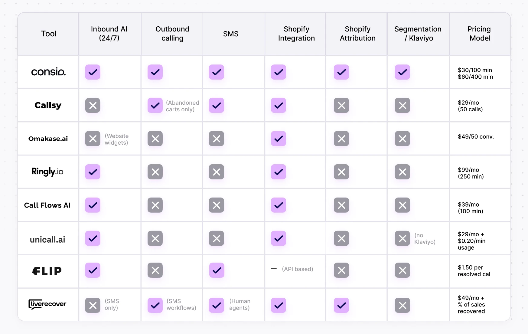
Task: Click the Segmentation / Klaviyo header
Action: click(418, 34)
